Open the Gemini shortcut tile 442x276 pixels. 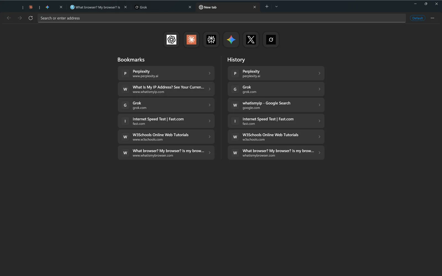231,40
